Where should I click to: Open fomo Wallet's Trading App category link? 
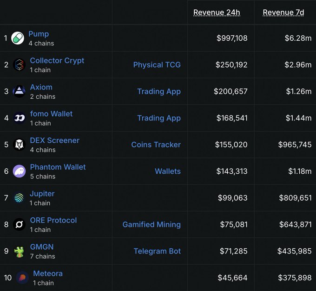pos(159,118)
